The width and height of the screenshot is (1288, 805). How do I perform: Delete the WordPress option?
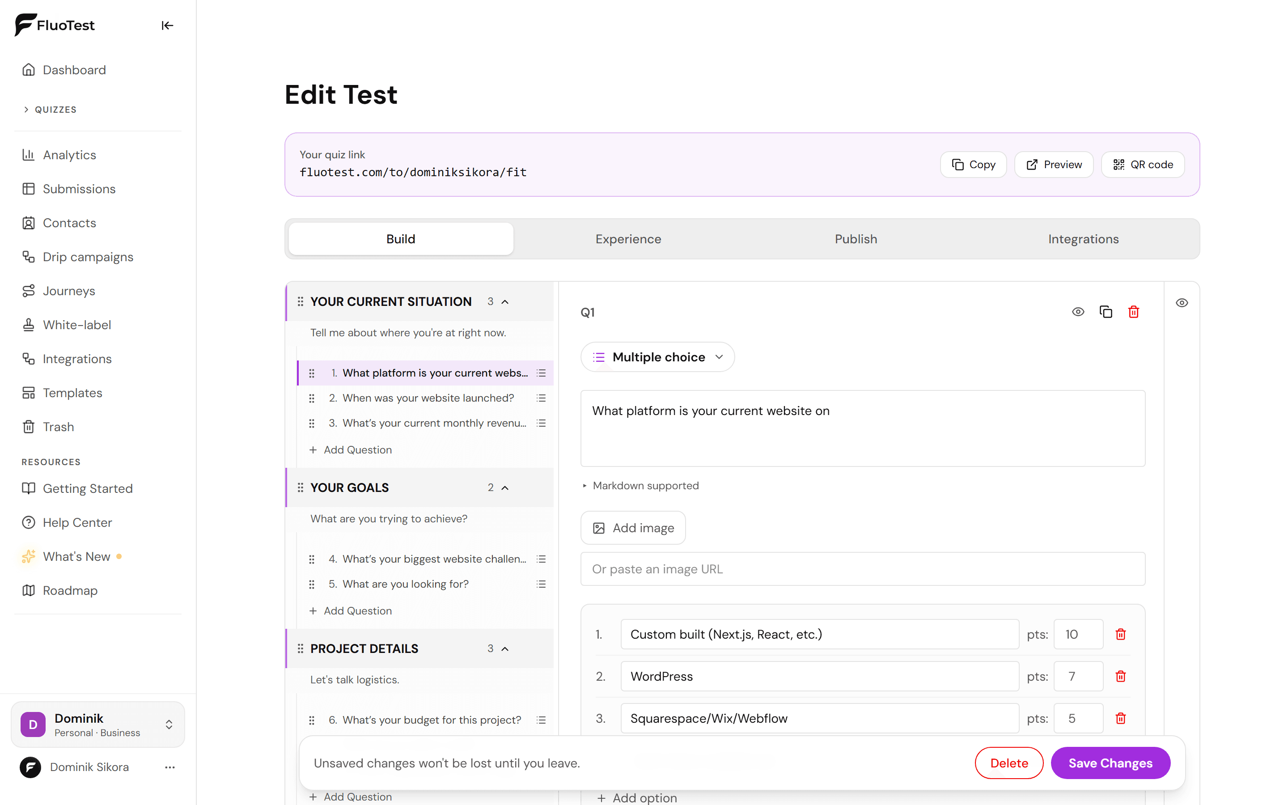[x=1120, y=676]
